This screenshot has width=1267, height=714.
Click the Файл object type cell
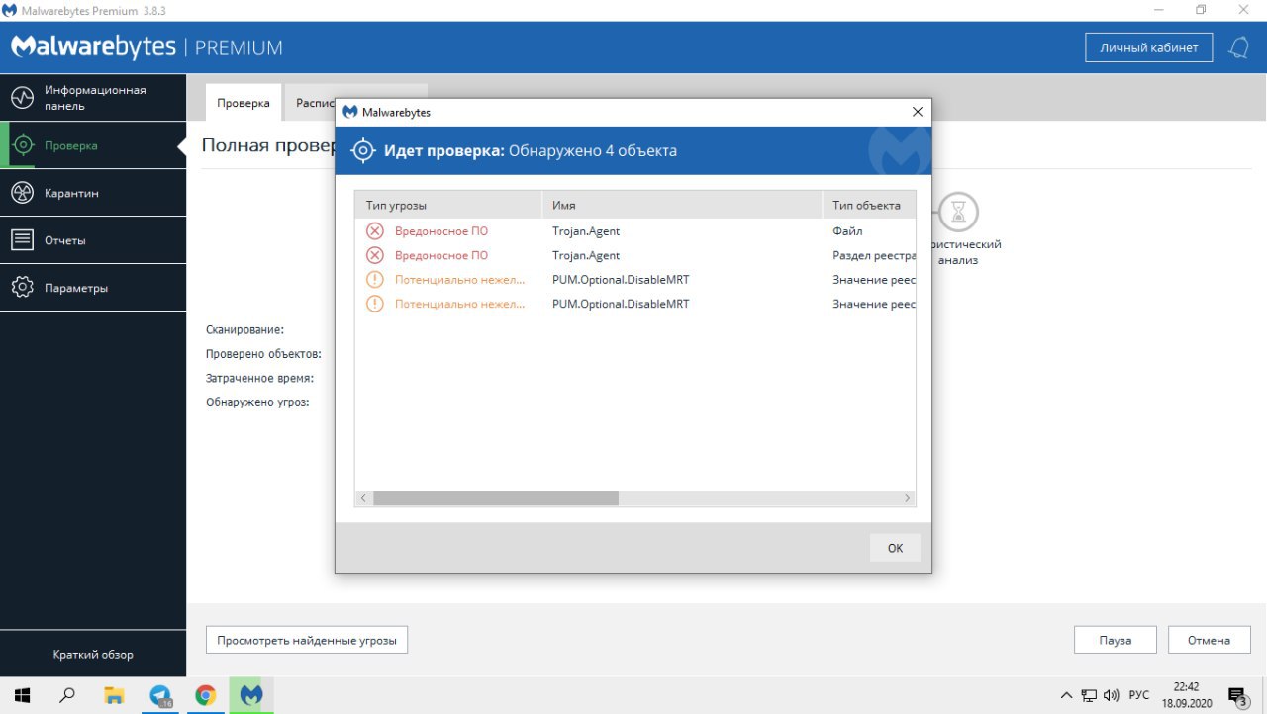(x=847, y=230)
